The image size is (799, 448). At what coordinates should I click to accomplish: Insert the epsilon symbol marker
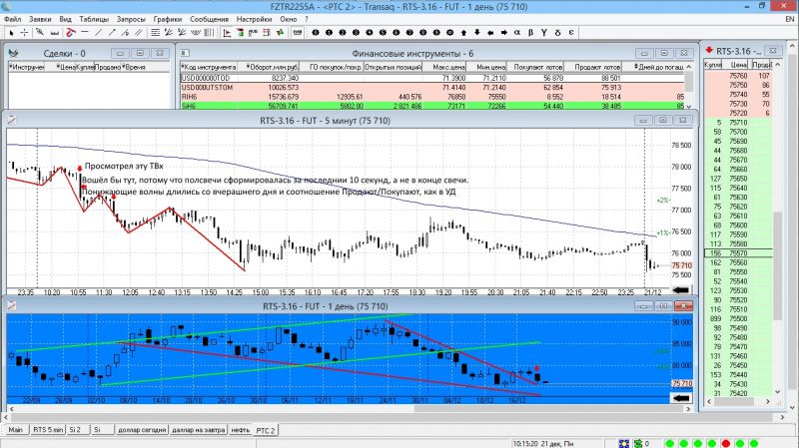pos(571,33)
